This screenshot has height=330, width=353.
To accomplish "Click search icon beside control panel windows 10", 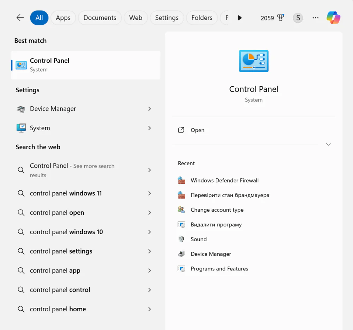I will click(x=21, y=232).
